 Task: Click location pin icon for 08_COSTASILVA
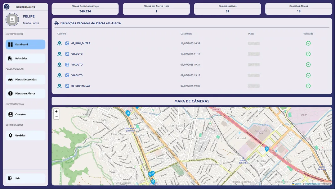(x=60, y=86)
